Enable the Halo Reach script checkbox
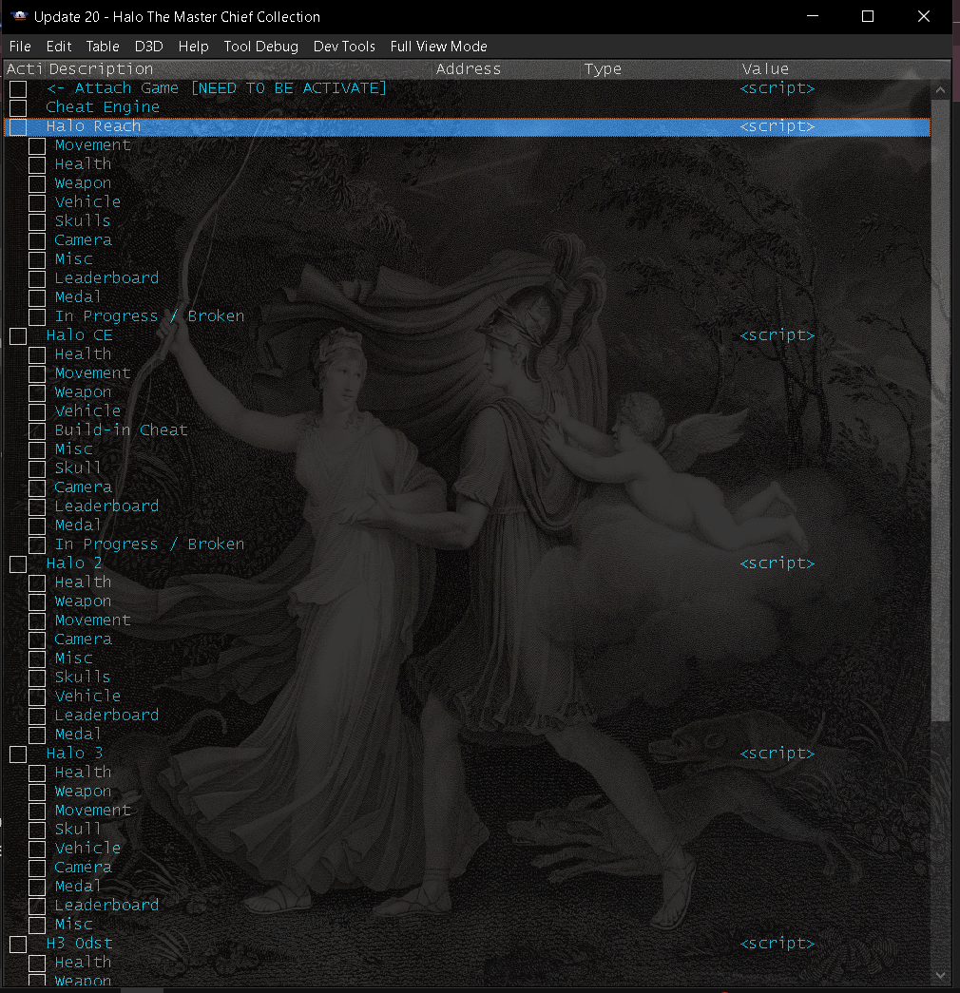The height and width of the screenshot is (993, 960). coord(18,127)
